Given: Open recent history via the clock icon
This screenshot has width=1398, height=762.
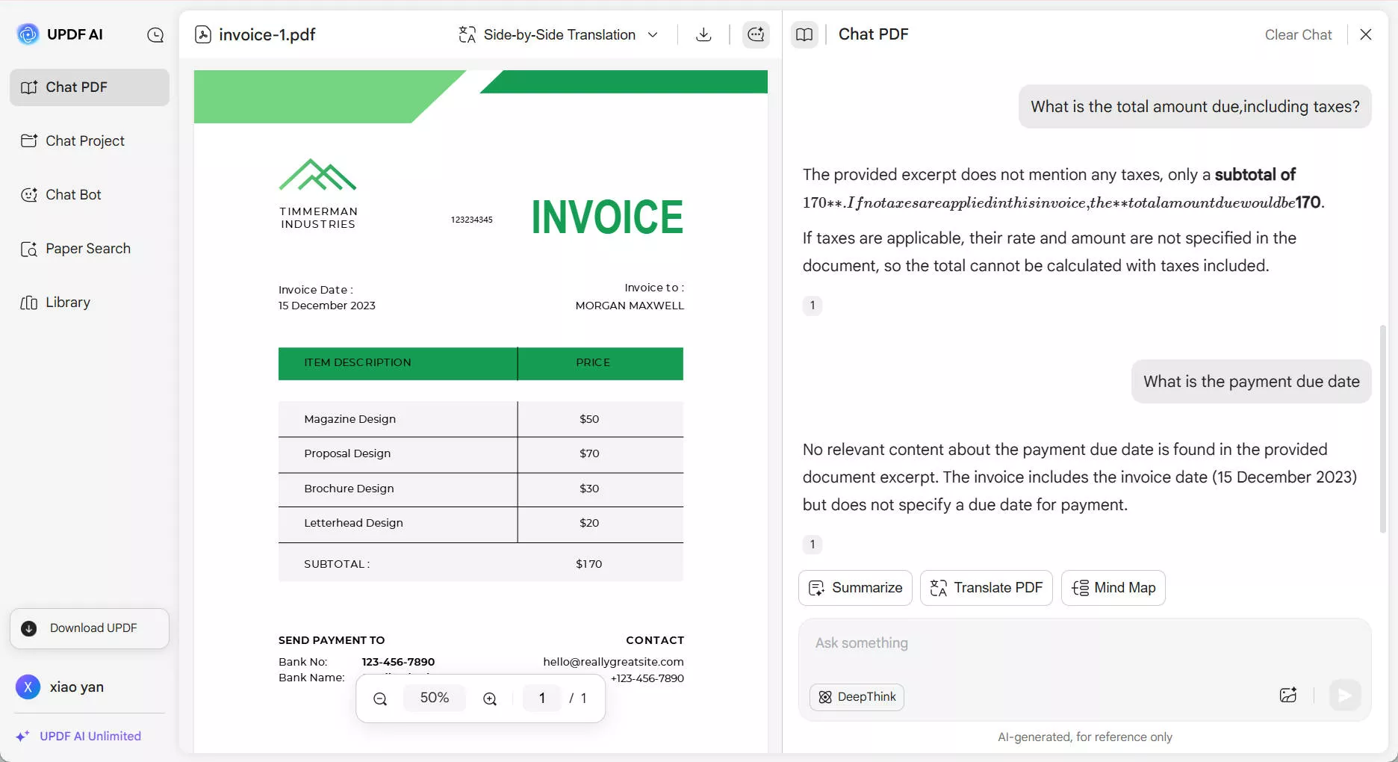Looking at the screenshot, I should pyautogui.click(x=155, y=34).
